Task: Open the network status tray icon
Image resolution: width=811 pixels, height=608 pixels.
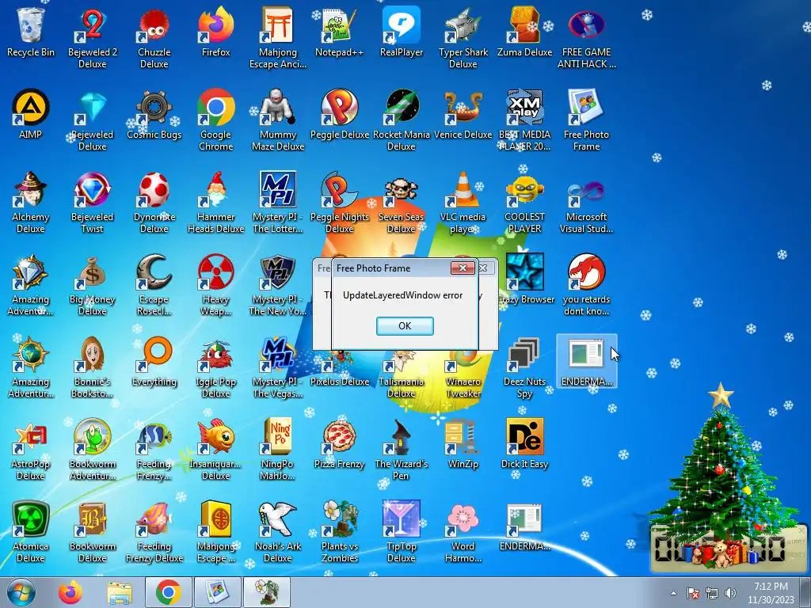Action: (x=712, y=594)
